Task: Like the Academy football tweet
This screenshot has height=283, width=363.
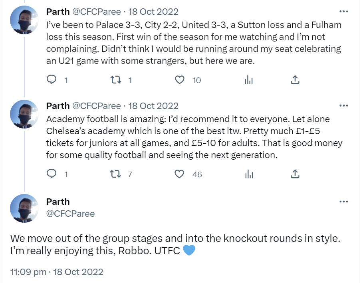Action: [180, 174]
